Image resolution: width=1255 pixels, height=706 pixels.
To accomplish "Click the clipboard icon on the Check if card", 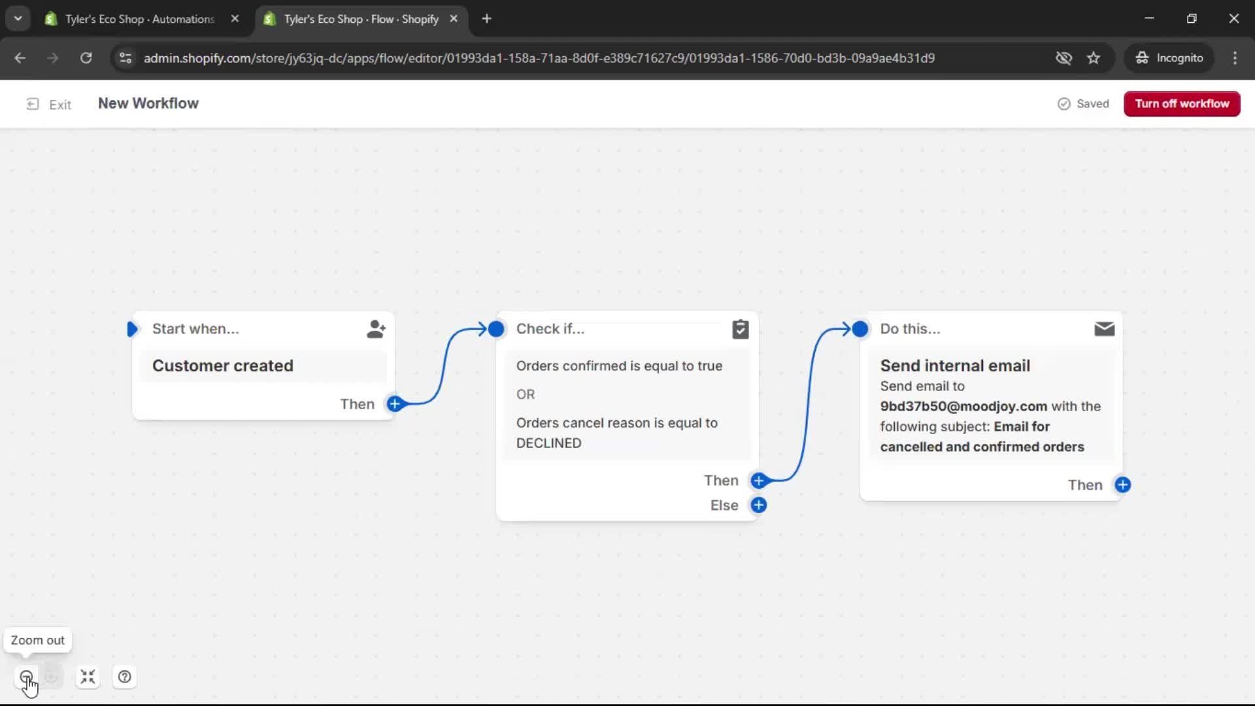I will (x=741, y=329).
